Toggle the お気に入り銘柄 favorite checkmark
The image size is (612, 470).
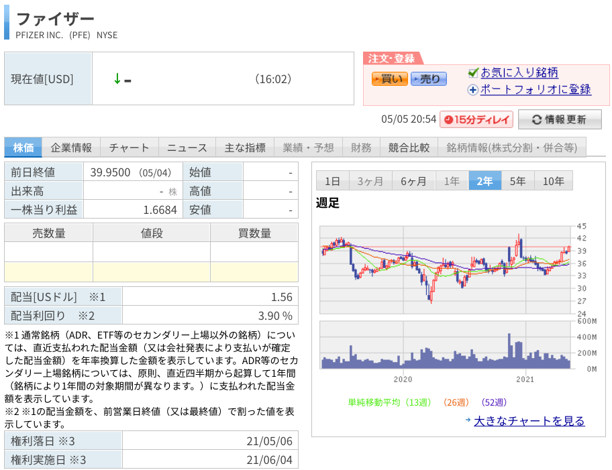(x=473, y=72)
